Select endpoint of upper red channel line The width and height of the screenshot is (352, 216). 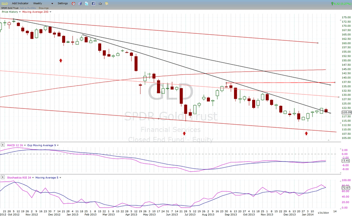pyautogui.click(x=318, y=43)
